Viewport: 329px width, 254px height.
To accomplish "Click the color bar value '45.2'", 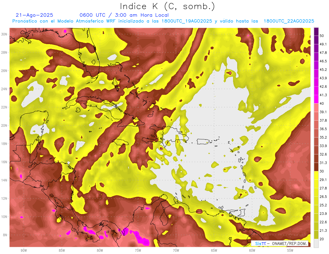I will coord(323,70).
